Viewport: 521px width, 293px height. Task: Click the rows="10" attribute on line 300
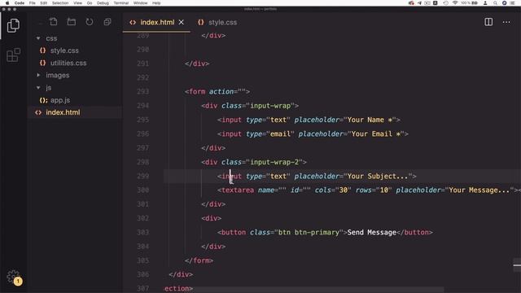pos(374,190)
